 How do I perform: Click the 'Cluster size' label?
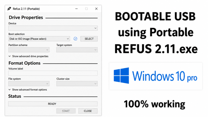point(63,79)
